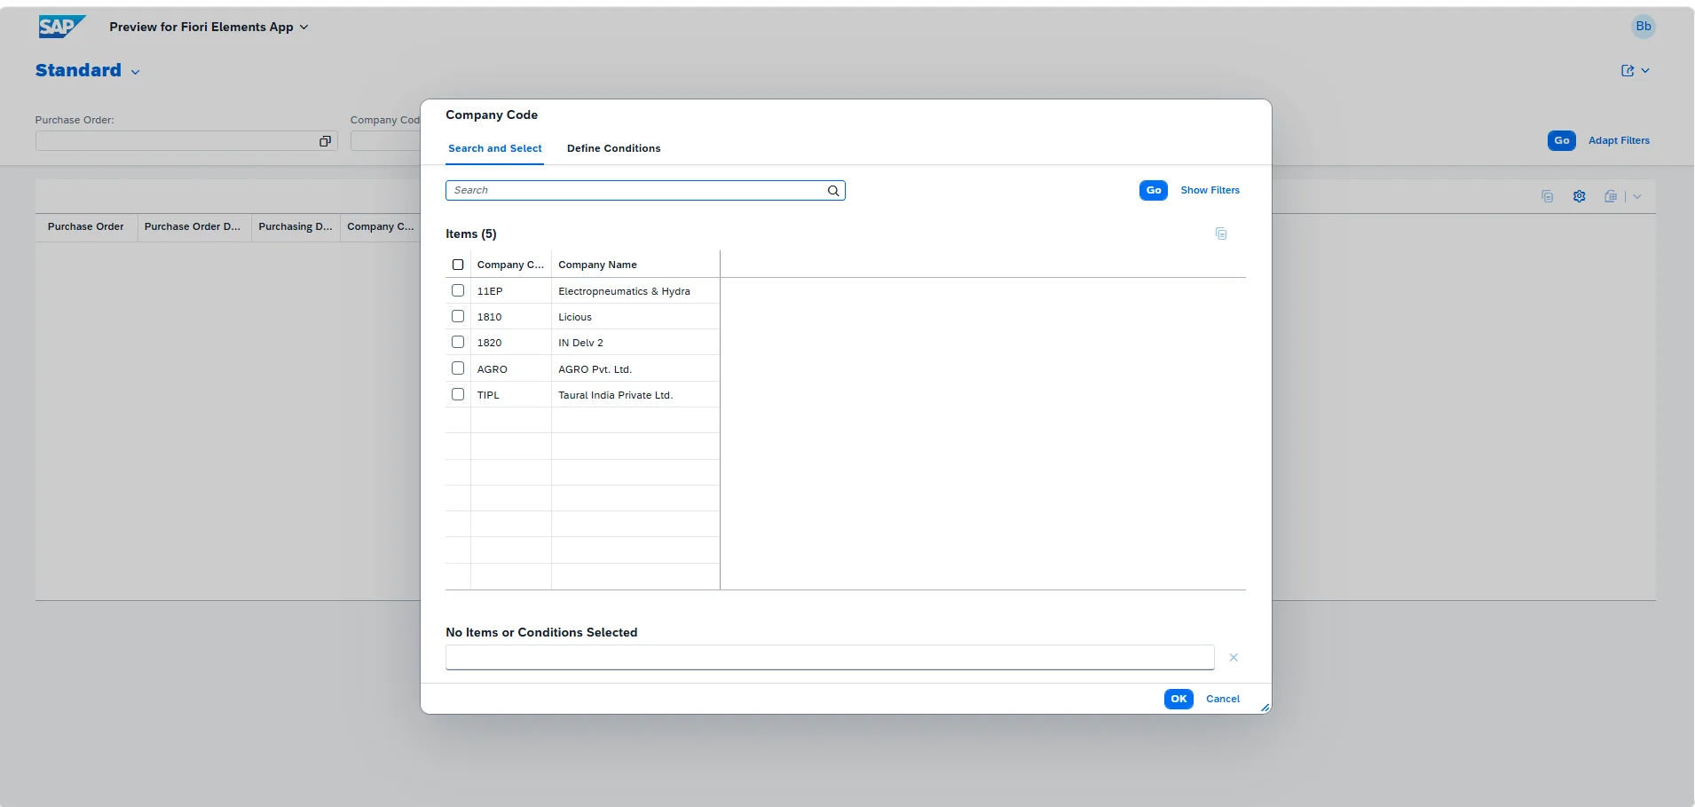
Task: Click export to spreadsheet icon
Action: pos(1611,197)
